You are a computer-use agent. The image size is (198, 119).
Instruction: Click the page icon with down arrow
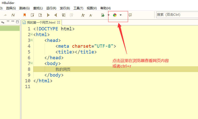[40, 15]
